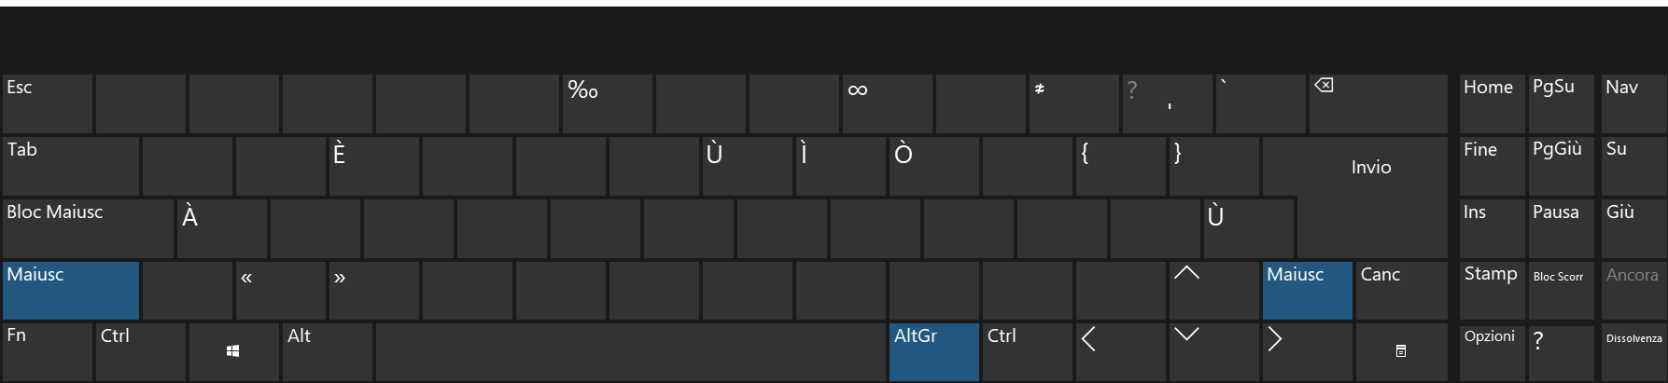Click the Bloc Scorr key
This screenshot has height=383, width=1668.
click(1562, 291)
